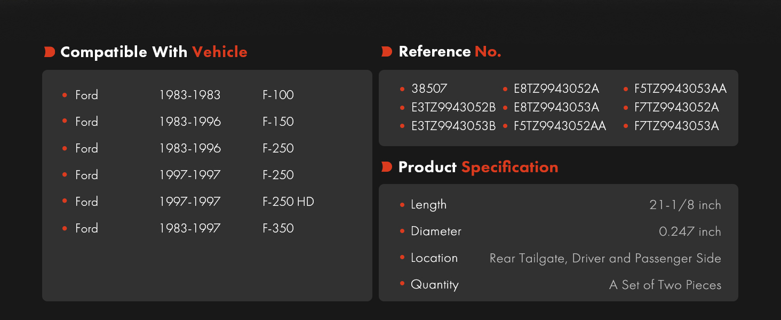Click the red bullet beside Diameter

(402, 231)
